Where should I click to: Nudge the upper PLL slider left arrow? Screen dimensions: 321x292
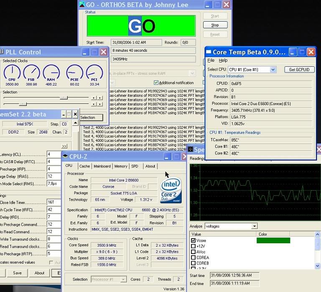[94, 98]
